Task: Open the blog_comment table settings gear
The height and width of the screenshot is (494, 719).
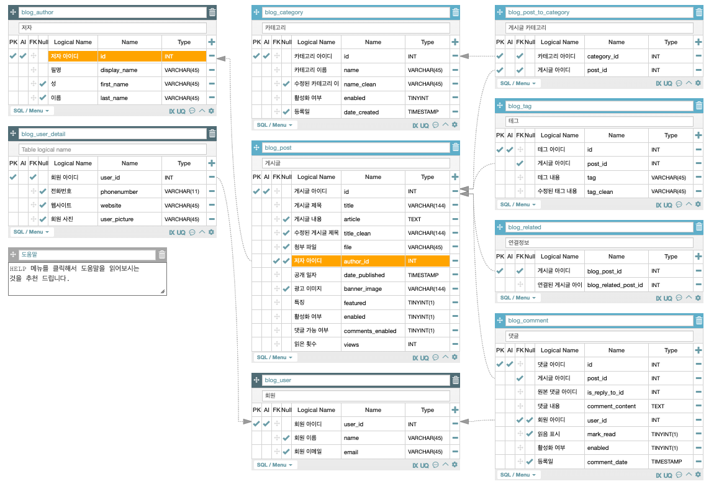Action: [x=698, y=475]
